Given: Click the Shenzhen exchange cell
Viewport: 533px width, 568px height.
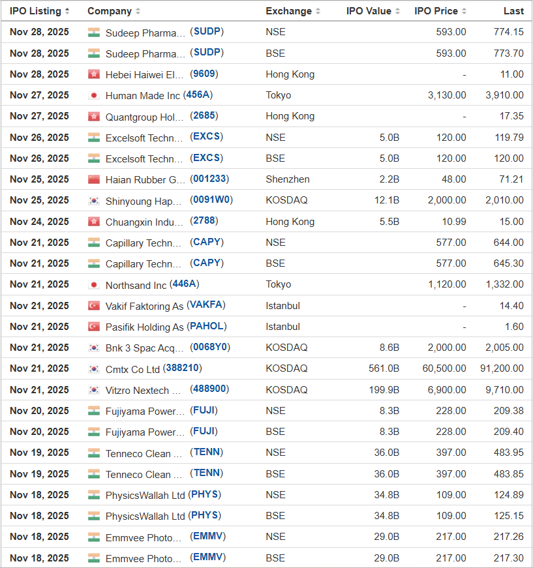Looking at the screenshot, I should (288, 179).
